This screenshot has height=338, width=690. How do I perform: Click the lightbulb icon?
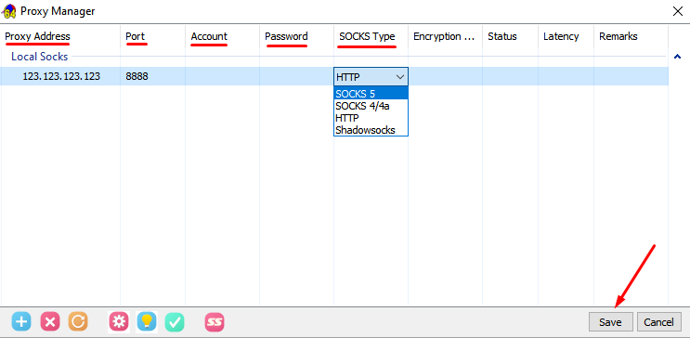[147, 322]
